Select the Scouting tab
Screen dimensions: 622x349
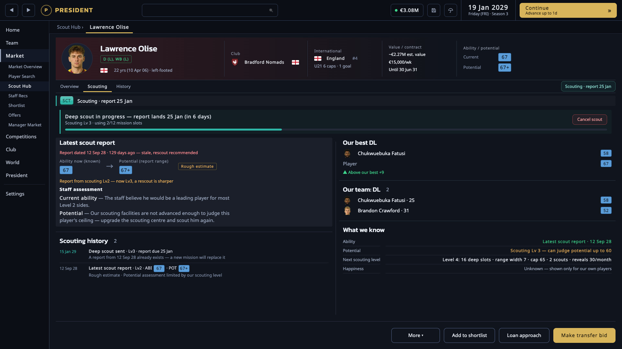(x=97, y=87)
